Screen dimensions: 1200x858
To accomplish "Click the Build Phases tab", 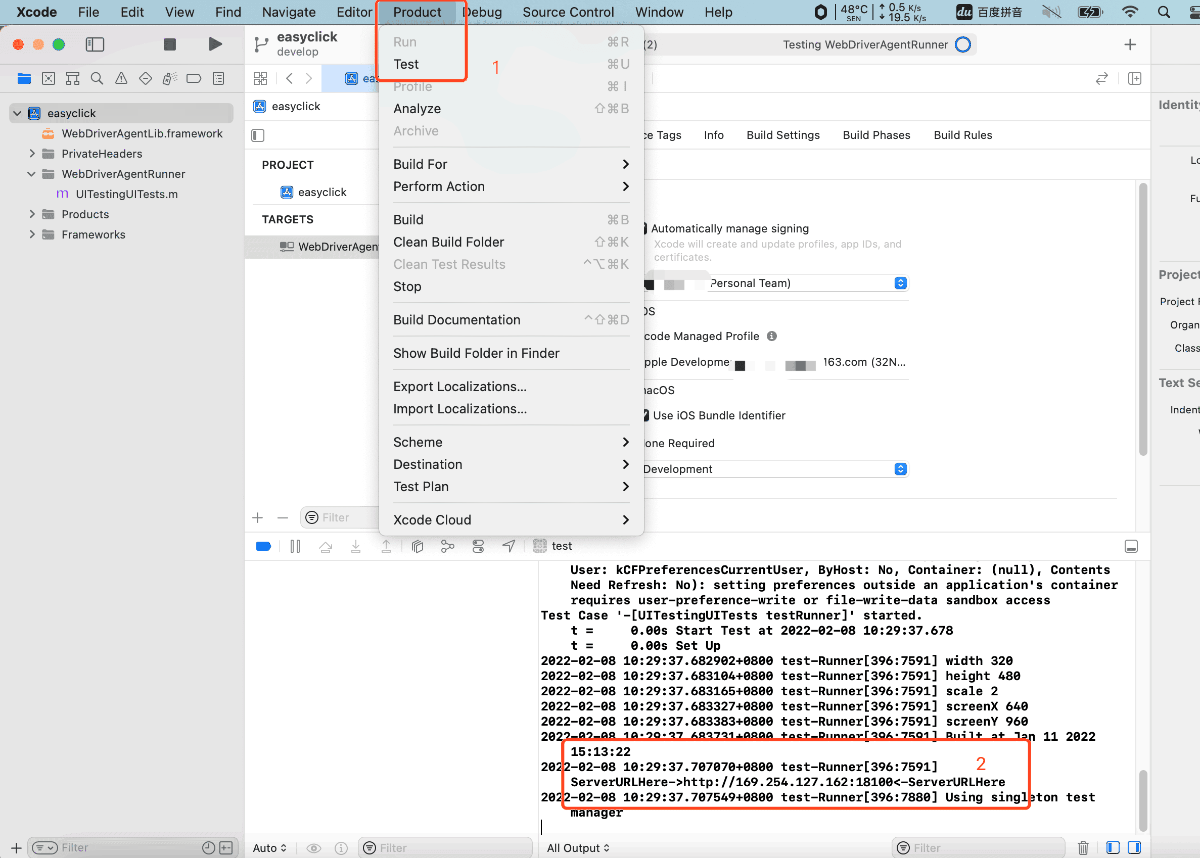I will [876, 135].
